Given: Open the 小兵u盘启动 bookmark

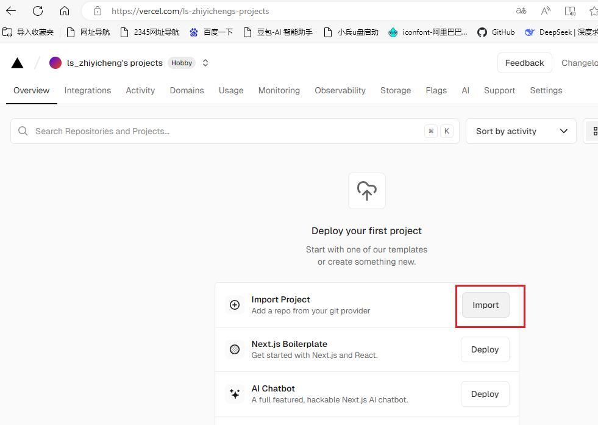Looking at the screenshot, I should [x=351, y=32].
